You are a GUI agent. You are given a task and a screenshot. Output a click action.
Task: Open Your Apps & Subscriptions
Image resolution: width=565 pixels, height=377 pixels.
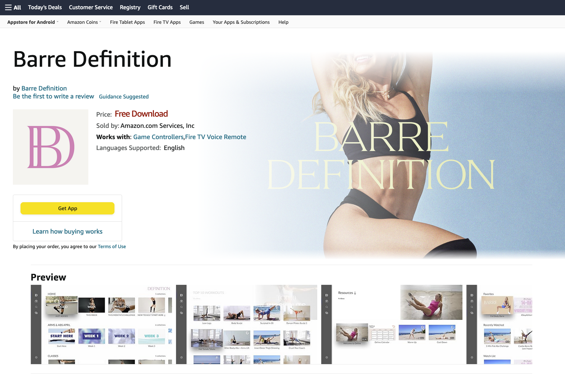(241, 22)
